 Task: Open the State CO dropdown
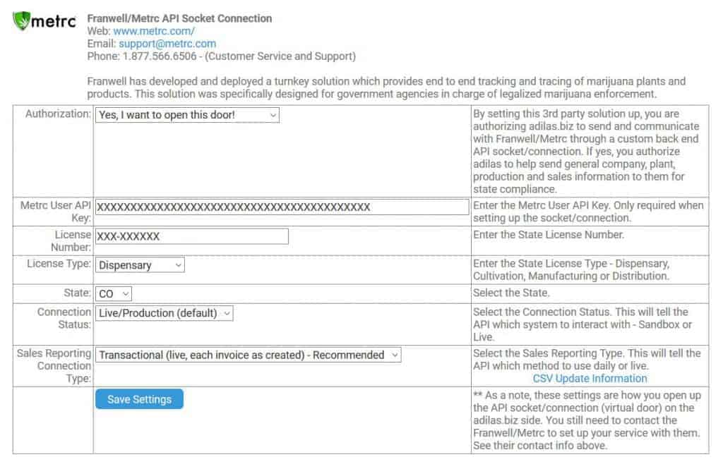pos(114,293)
